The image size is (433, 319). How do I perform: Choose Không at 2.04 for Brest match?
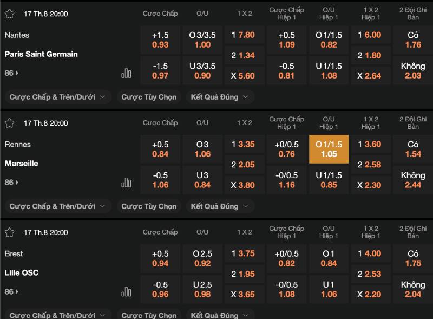[413, 289]
